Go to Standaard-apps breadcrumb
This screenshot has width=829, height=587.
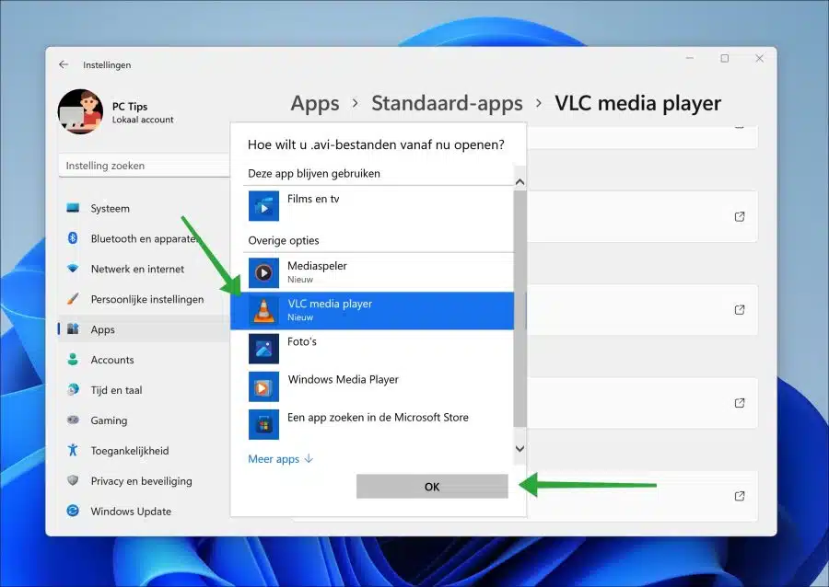pos(447,103)
